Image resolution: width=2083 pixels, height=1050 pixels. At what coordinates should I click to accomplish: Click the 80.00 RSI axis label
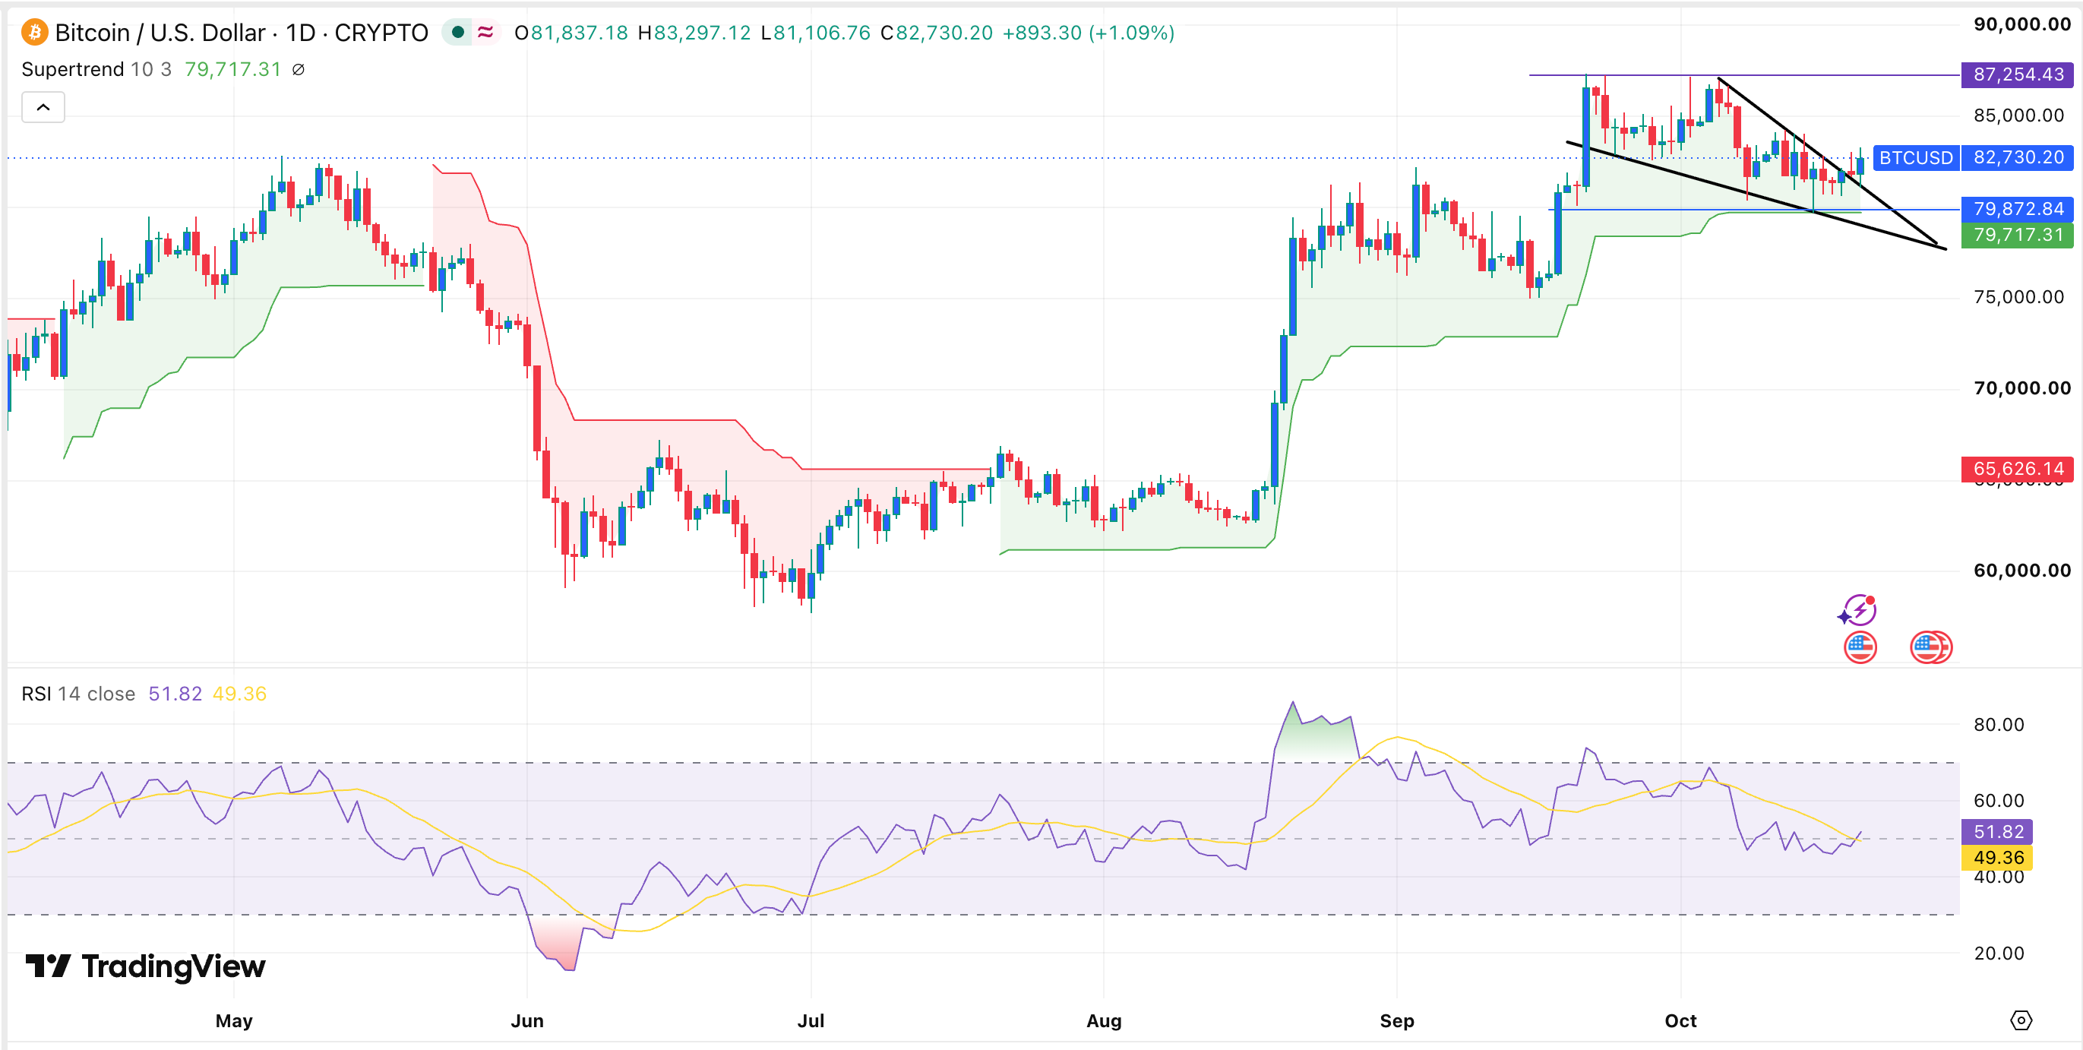tap(1999, 724)
